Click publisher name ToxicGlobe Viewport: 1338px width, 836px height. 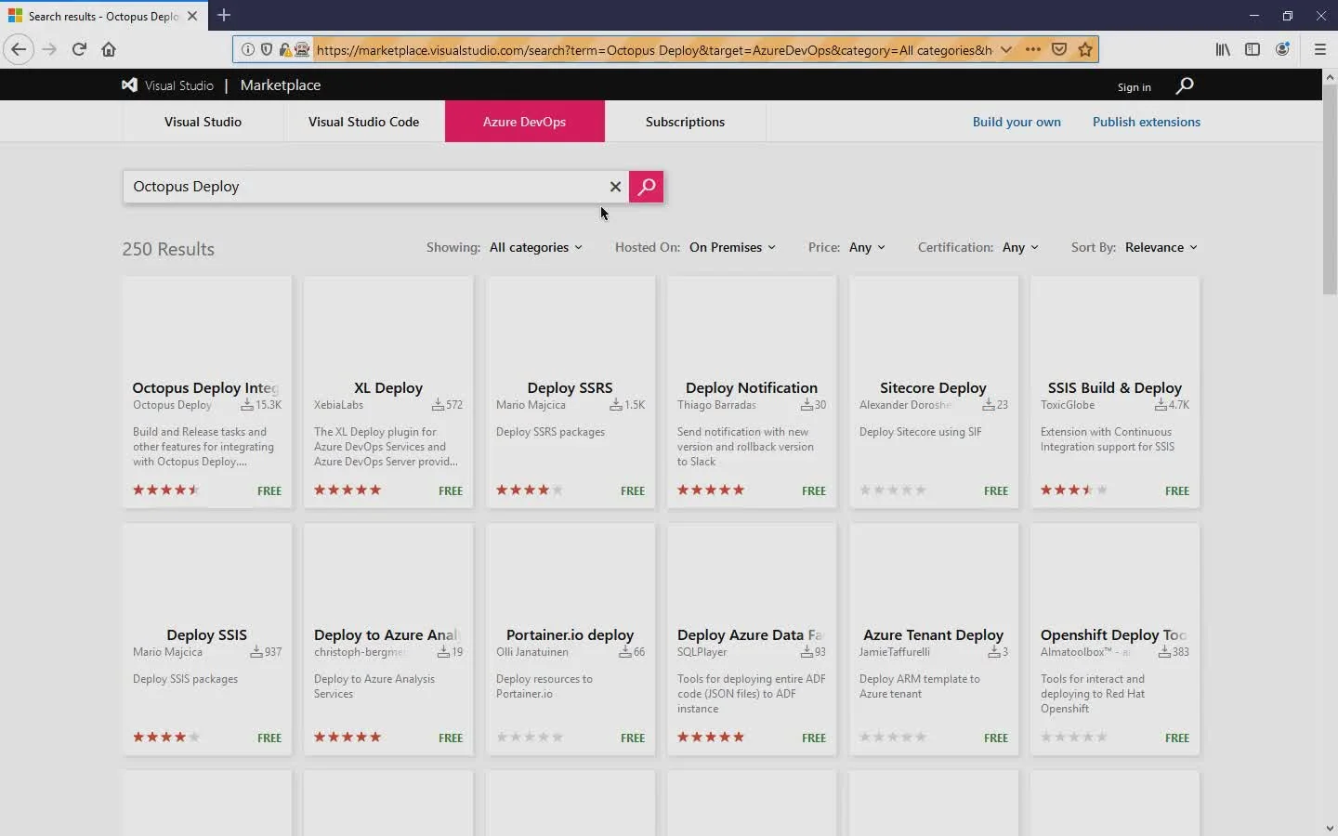(x=1068, y=405)
